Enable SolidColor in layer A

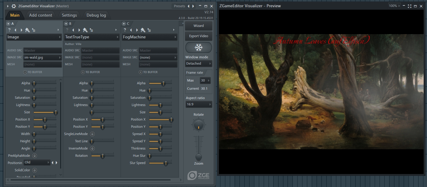[x=34, y=170]
